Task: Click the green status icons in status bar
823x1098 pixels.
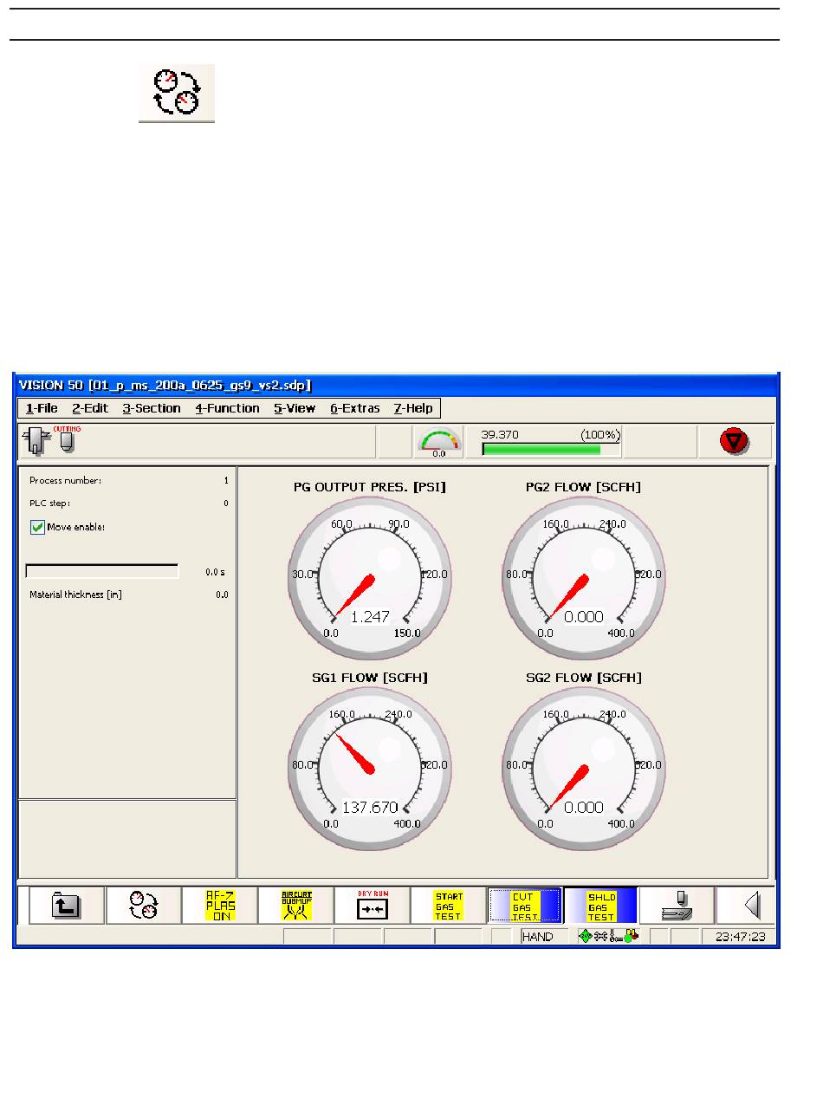Action: pos(609,936)
